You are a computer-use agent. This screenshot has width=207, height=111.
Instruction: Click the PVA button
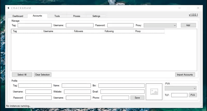[x=193, y=95]
